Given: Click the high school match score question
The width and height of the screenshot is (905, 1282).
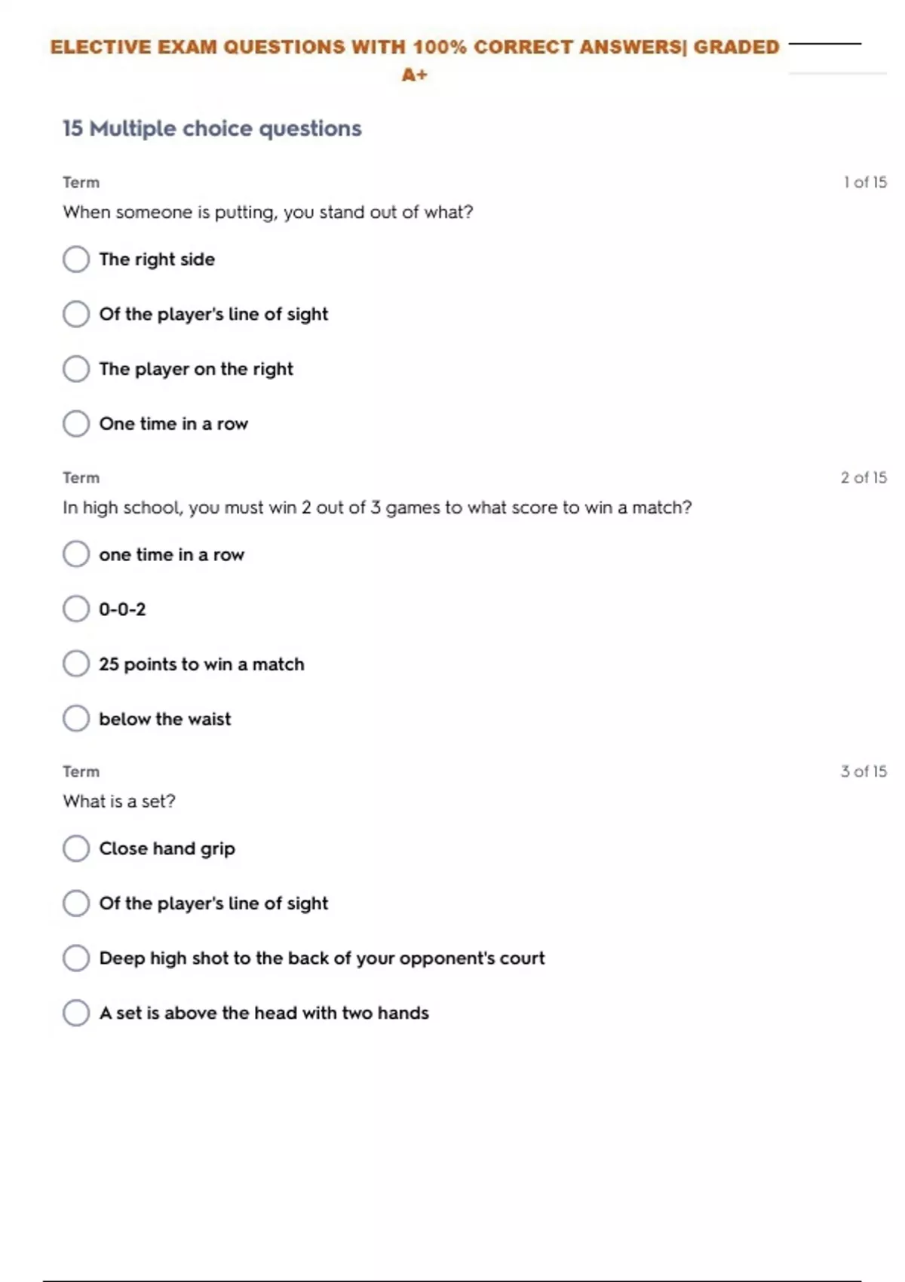Looking at the screenshot, I should pyautogui.click(x=377, y=508).
